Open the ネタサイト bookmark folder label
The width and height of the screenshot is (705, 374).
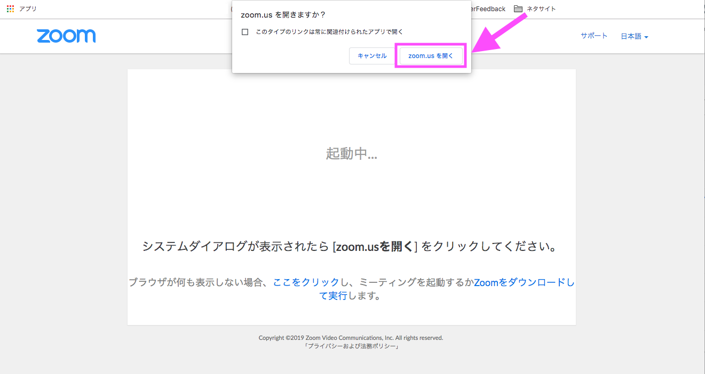click(x=541, y=9)
